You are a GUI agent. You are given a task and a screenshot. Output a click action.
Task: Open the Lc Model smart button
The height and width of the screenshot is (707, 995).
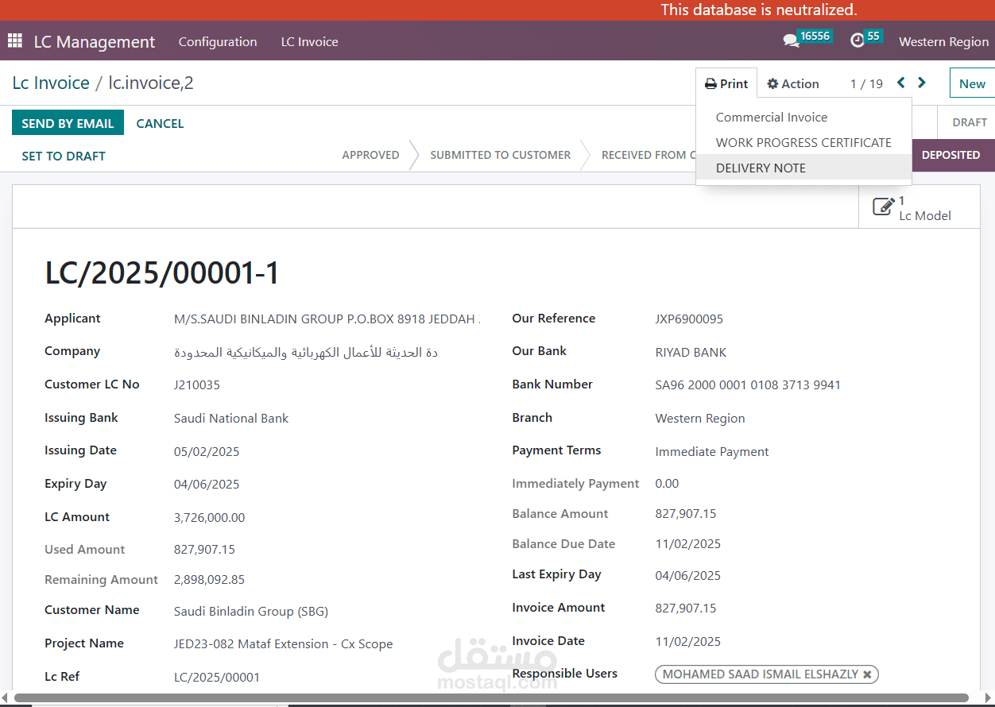(919, 207)
